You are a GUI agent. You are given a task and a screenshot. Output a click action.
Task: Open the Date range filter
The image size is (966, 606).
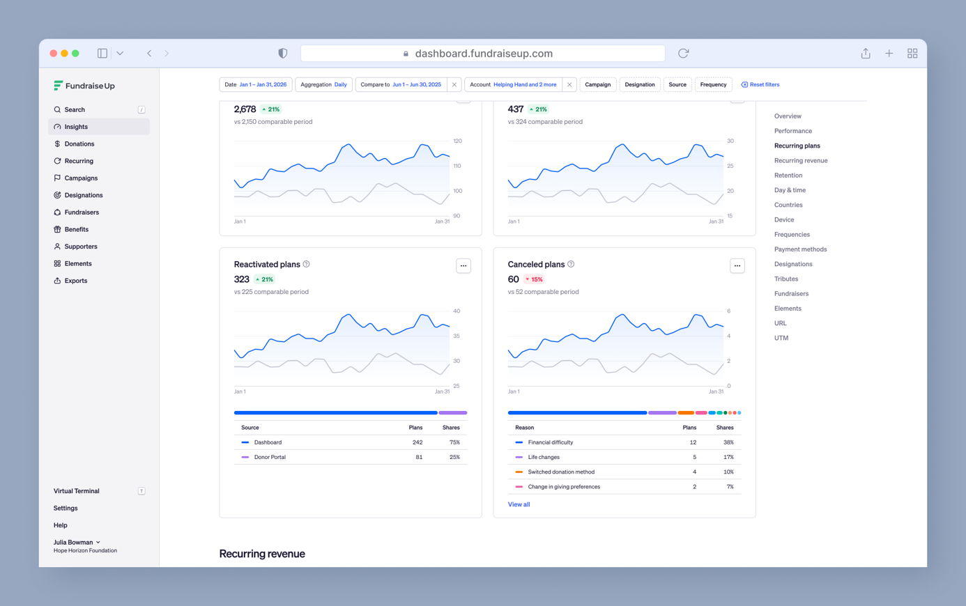point(255,85)
